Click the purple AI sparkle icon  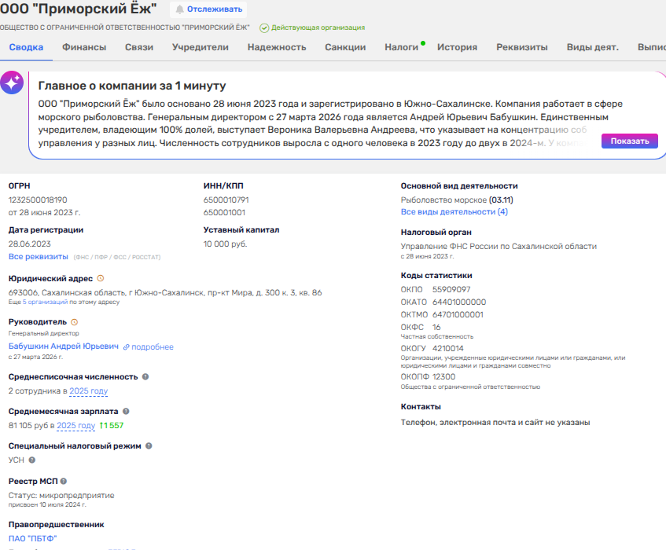point(12,82)
